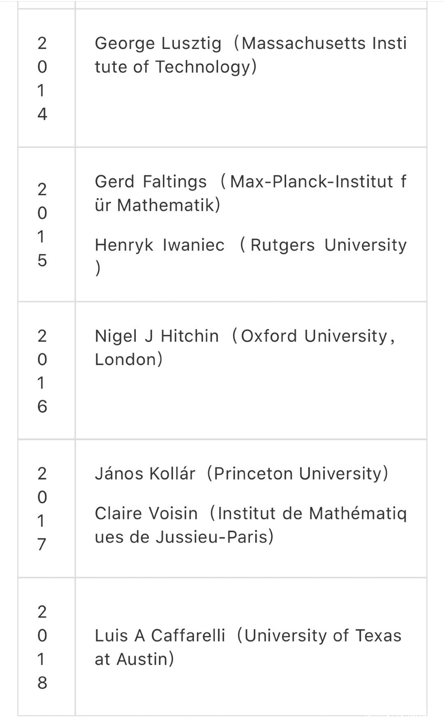Tap the 2018 year cell
Viewport: 444px width, 727px height.
[x=42, y=647]
